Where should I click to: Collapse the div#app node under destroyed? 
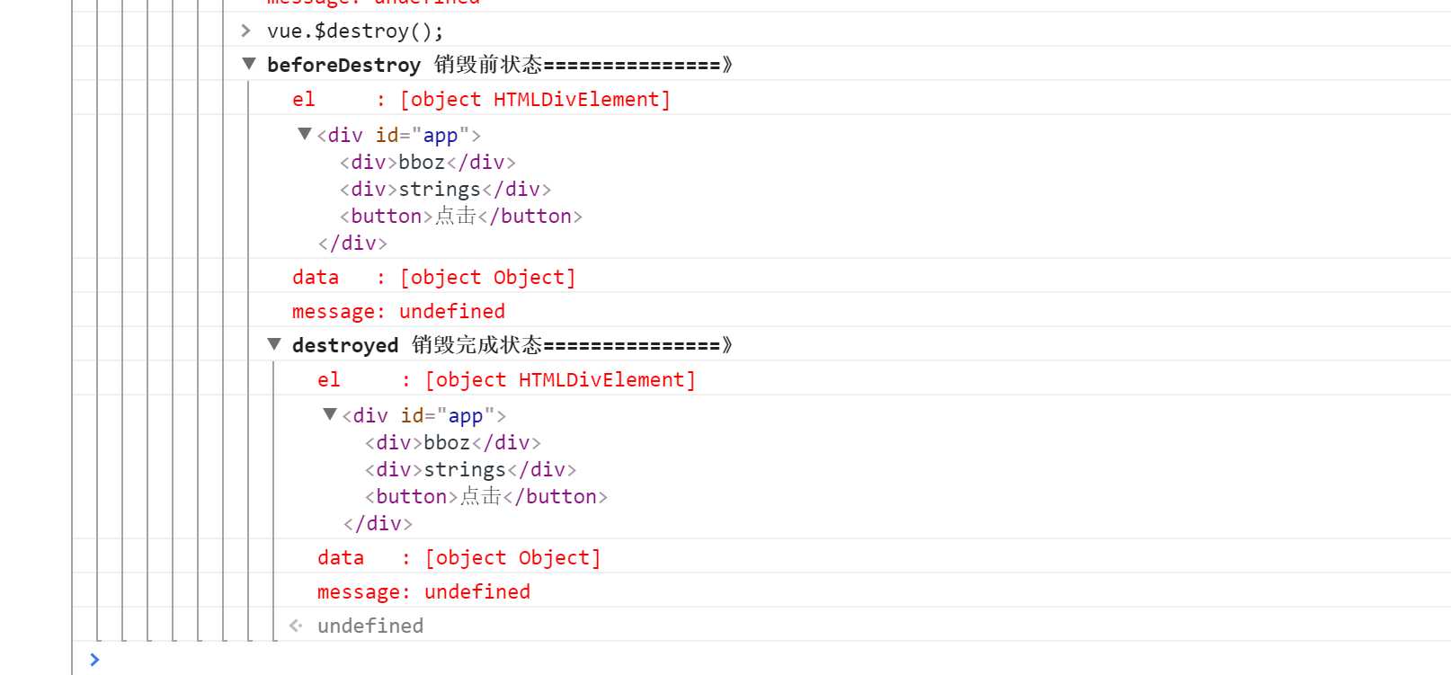point(330,414)
